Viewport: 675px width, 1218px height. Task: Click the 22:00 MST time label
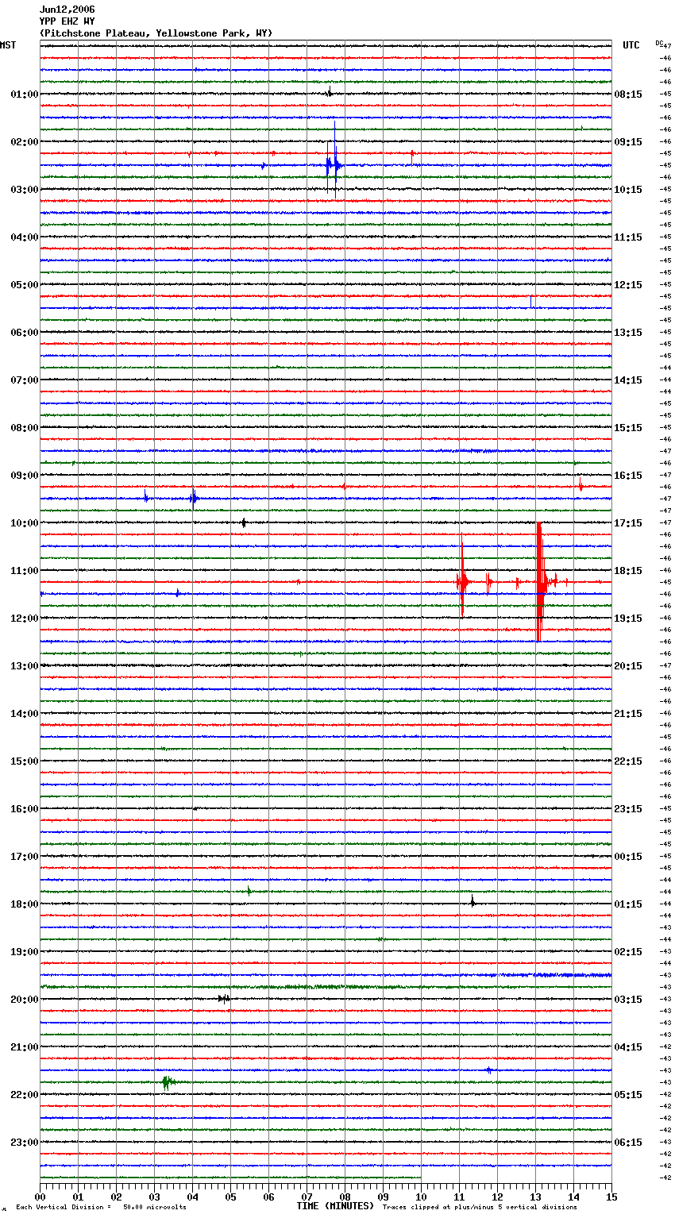click(25, 1095)
